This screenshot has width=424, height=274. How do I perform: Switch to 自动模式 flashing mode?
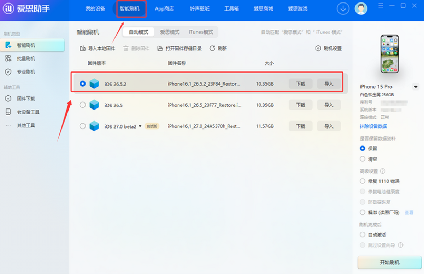(139, 32)
